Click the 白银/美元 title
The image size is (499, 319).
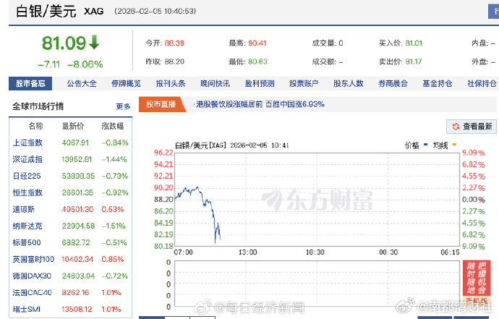46,12
